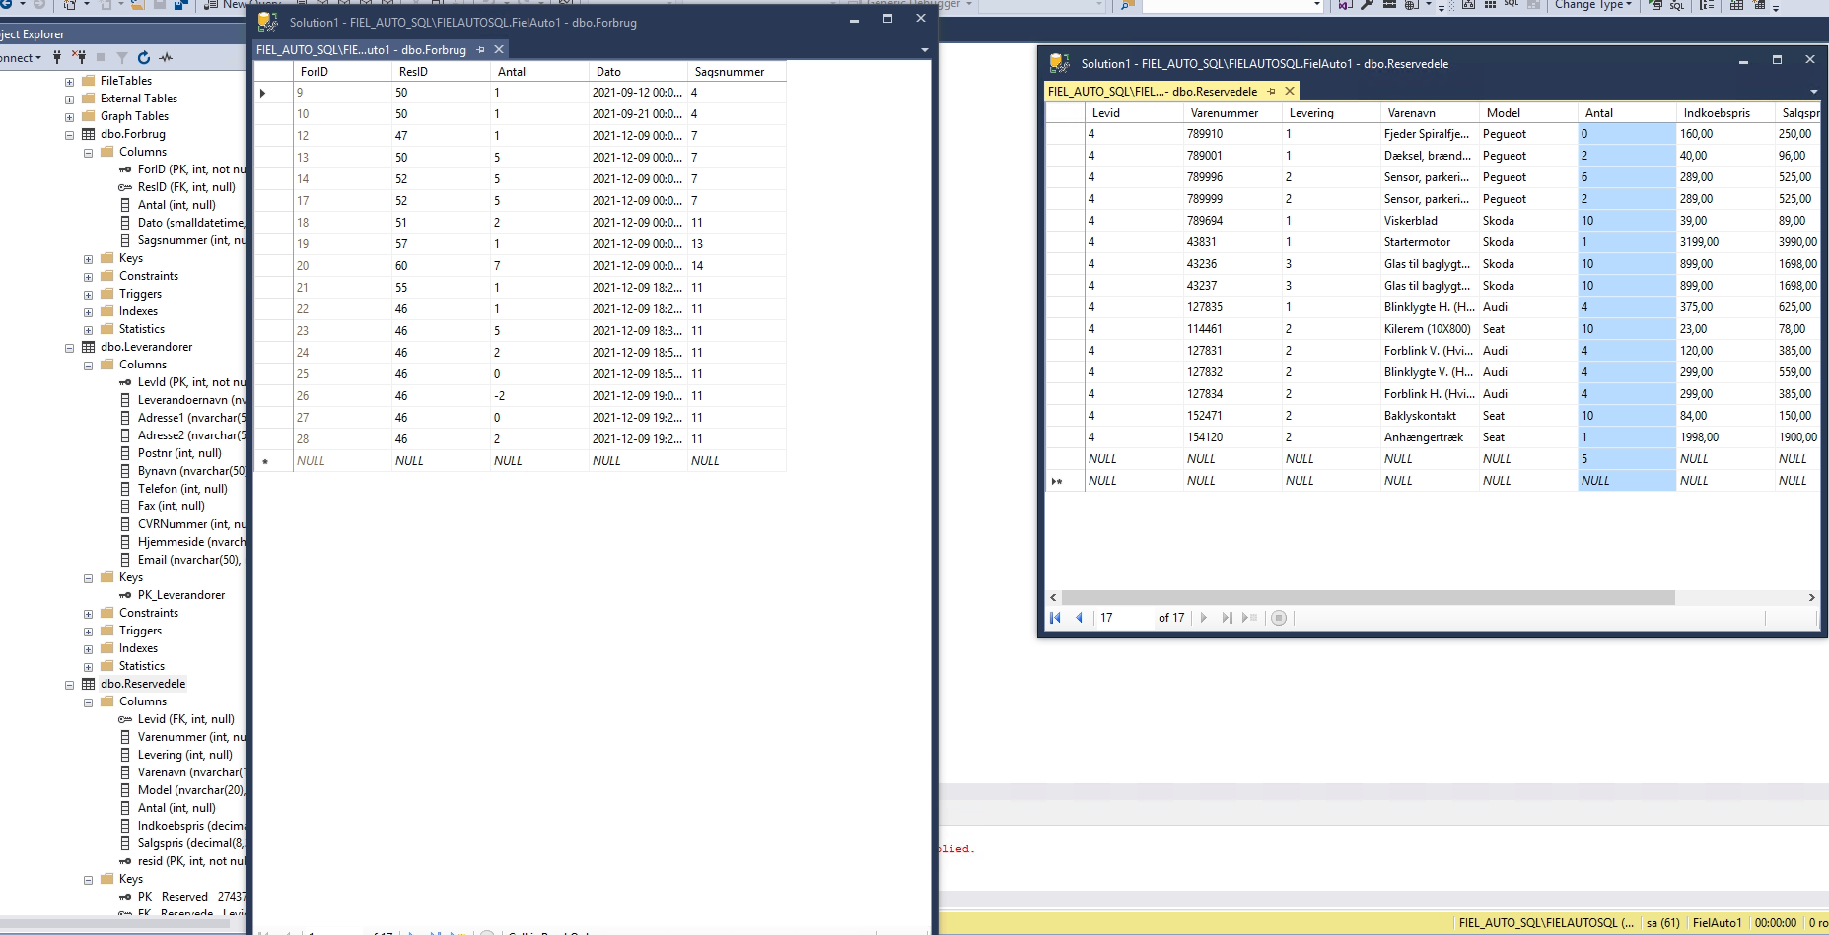
Task: Click the Antal cell showing -2 in Forbrug
Action: [x=539, y=396]
